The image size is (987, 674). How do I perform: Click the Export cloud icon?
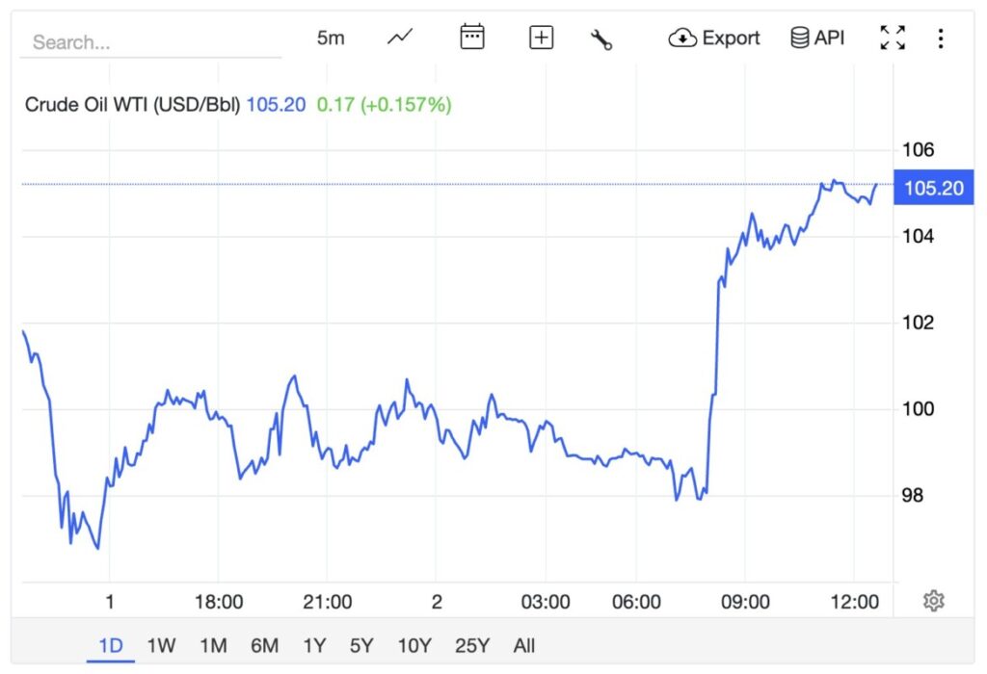(x=684, y=38)
